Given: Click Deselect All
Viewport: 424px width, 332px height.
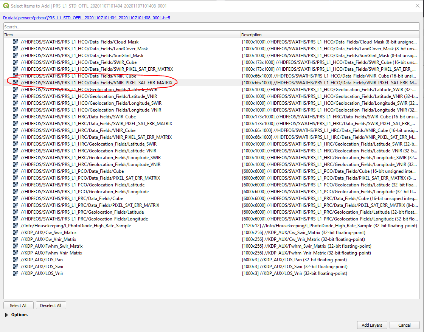Looking at the screenshot, I should (51, 305).
